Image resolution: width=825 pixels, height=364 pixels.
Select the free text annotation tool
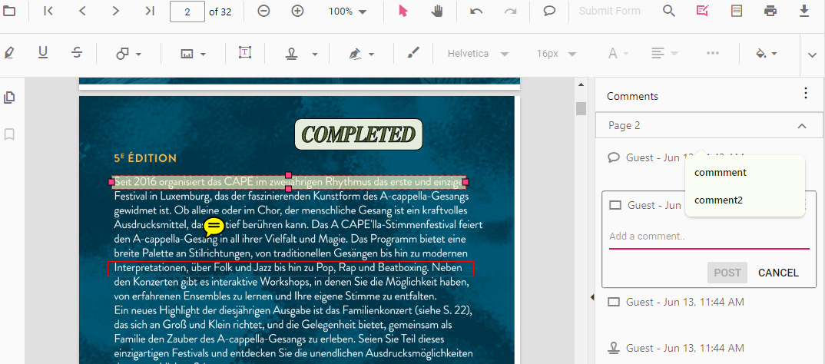[x=245, y=52]
